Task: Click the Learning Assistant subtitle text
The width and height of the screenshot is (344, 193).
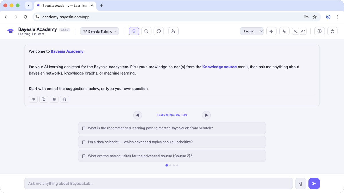Action: [x=31, y=34]
